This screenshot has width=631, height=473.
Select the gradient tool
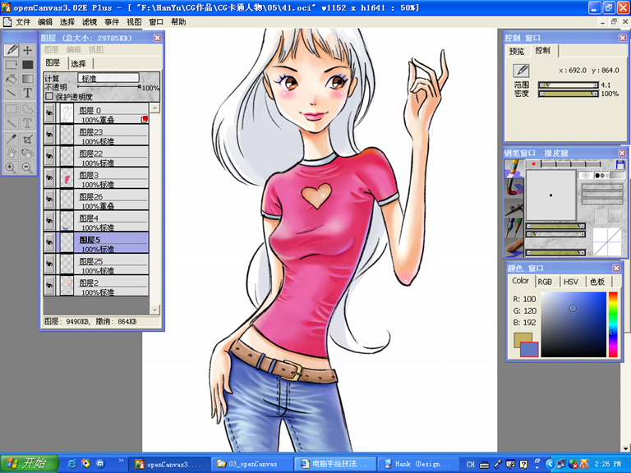[27, 79]
